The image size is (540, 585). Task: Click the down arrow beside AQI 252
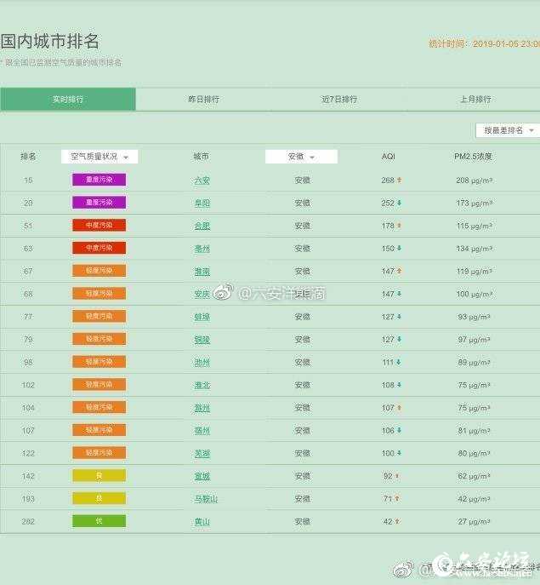[399, 204]
